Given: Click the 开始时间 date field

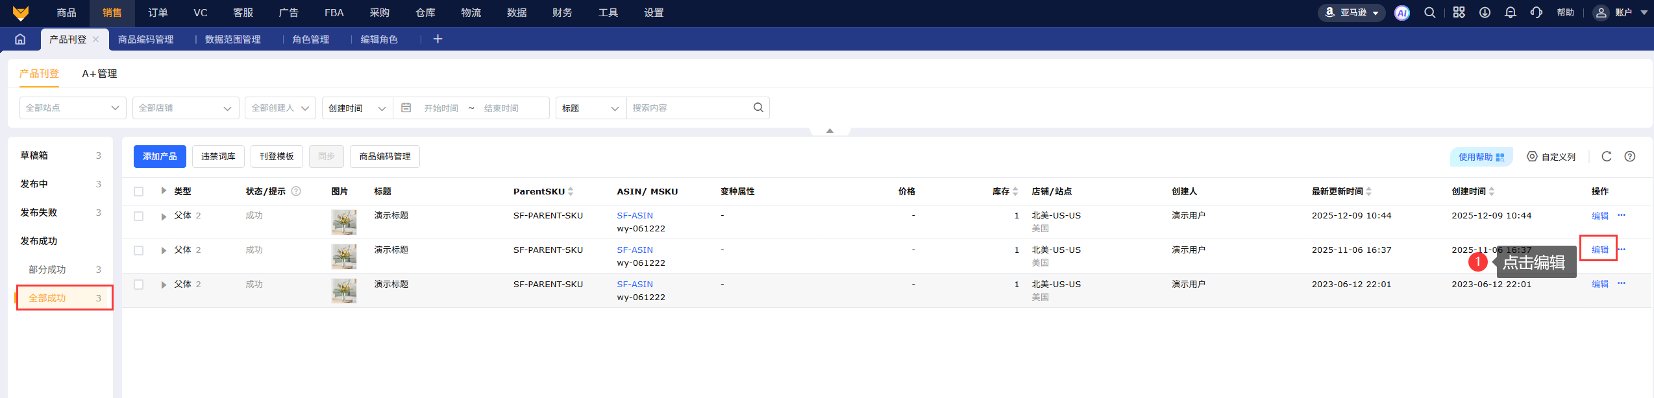Looking at the screenshot, I should point(441,108).
